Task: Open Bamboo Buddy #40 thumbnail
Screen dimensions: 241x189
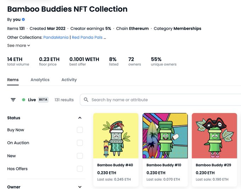Action: [x=116, y=136]
